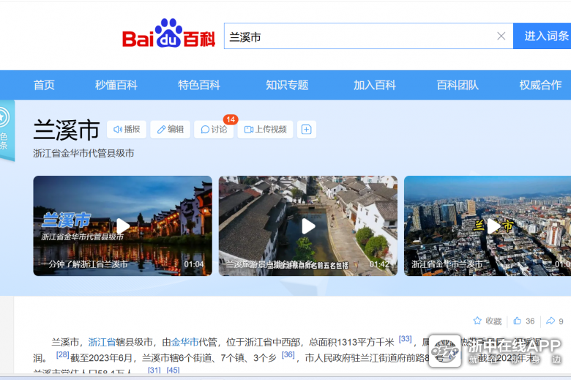Screen dimensions: 571x380
Task: Open the 讨论 discussion button
Action: click(x=214, y=130)
